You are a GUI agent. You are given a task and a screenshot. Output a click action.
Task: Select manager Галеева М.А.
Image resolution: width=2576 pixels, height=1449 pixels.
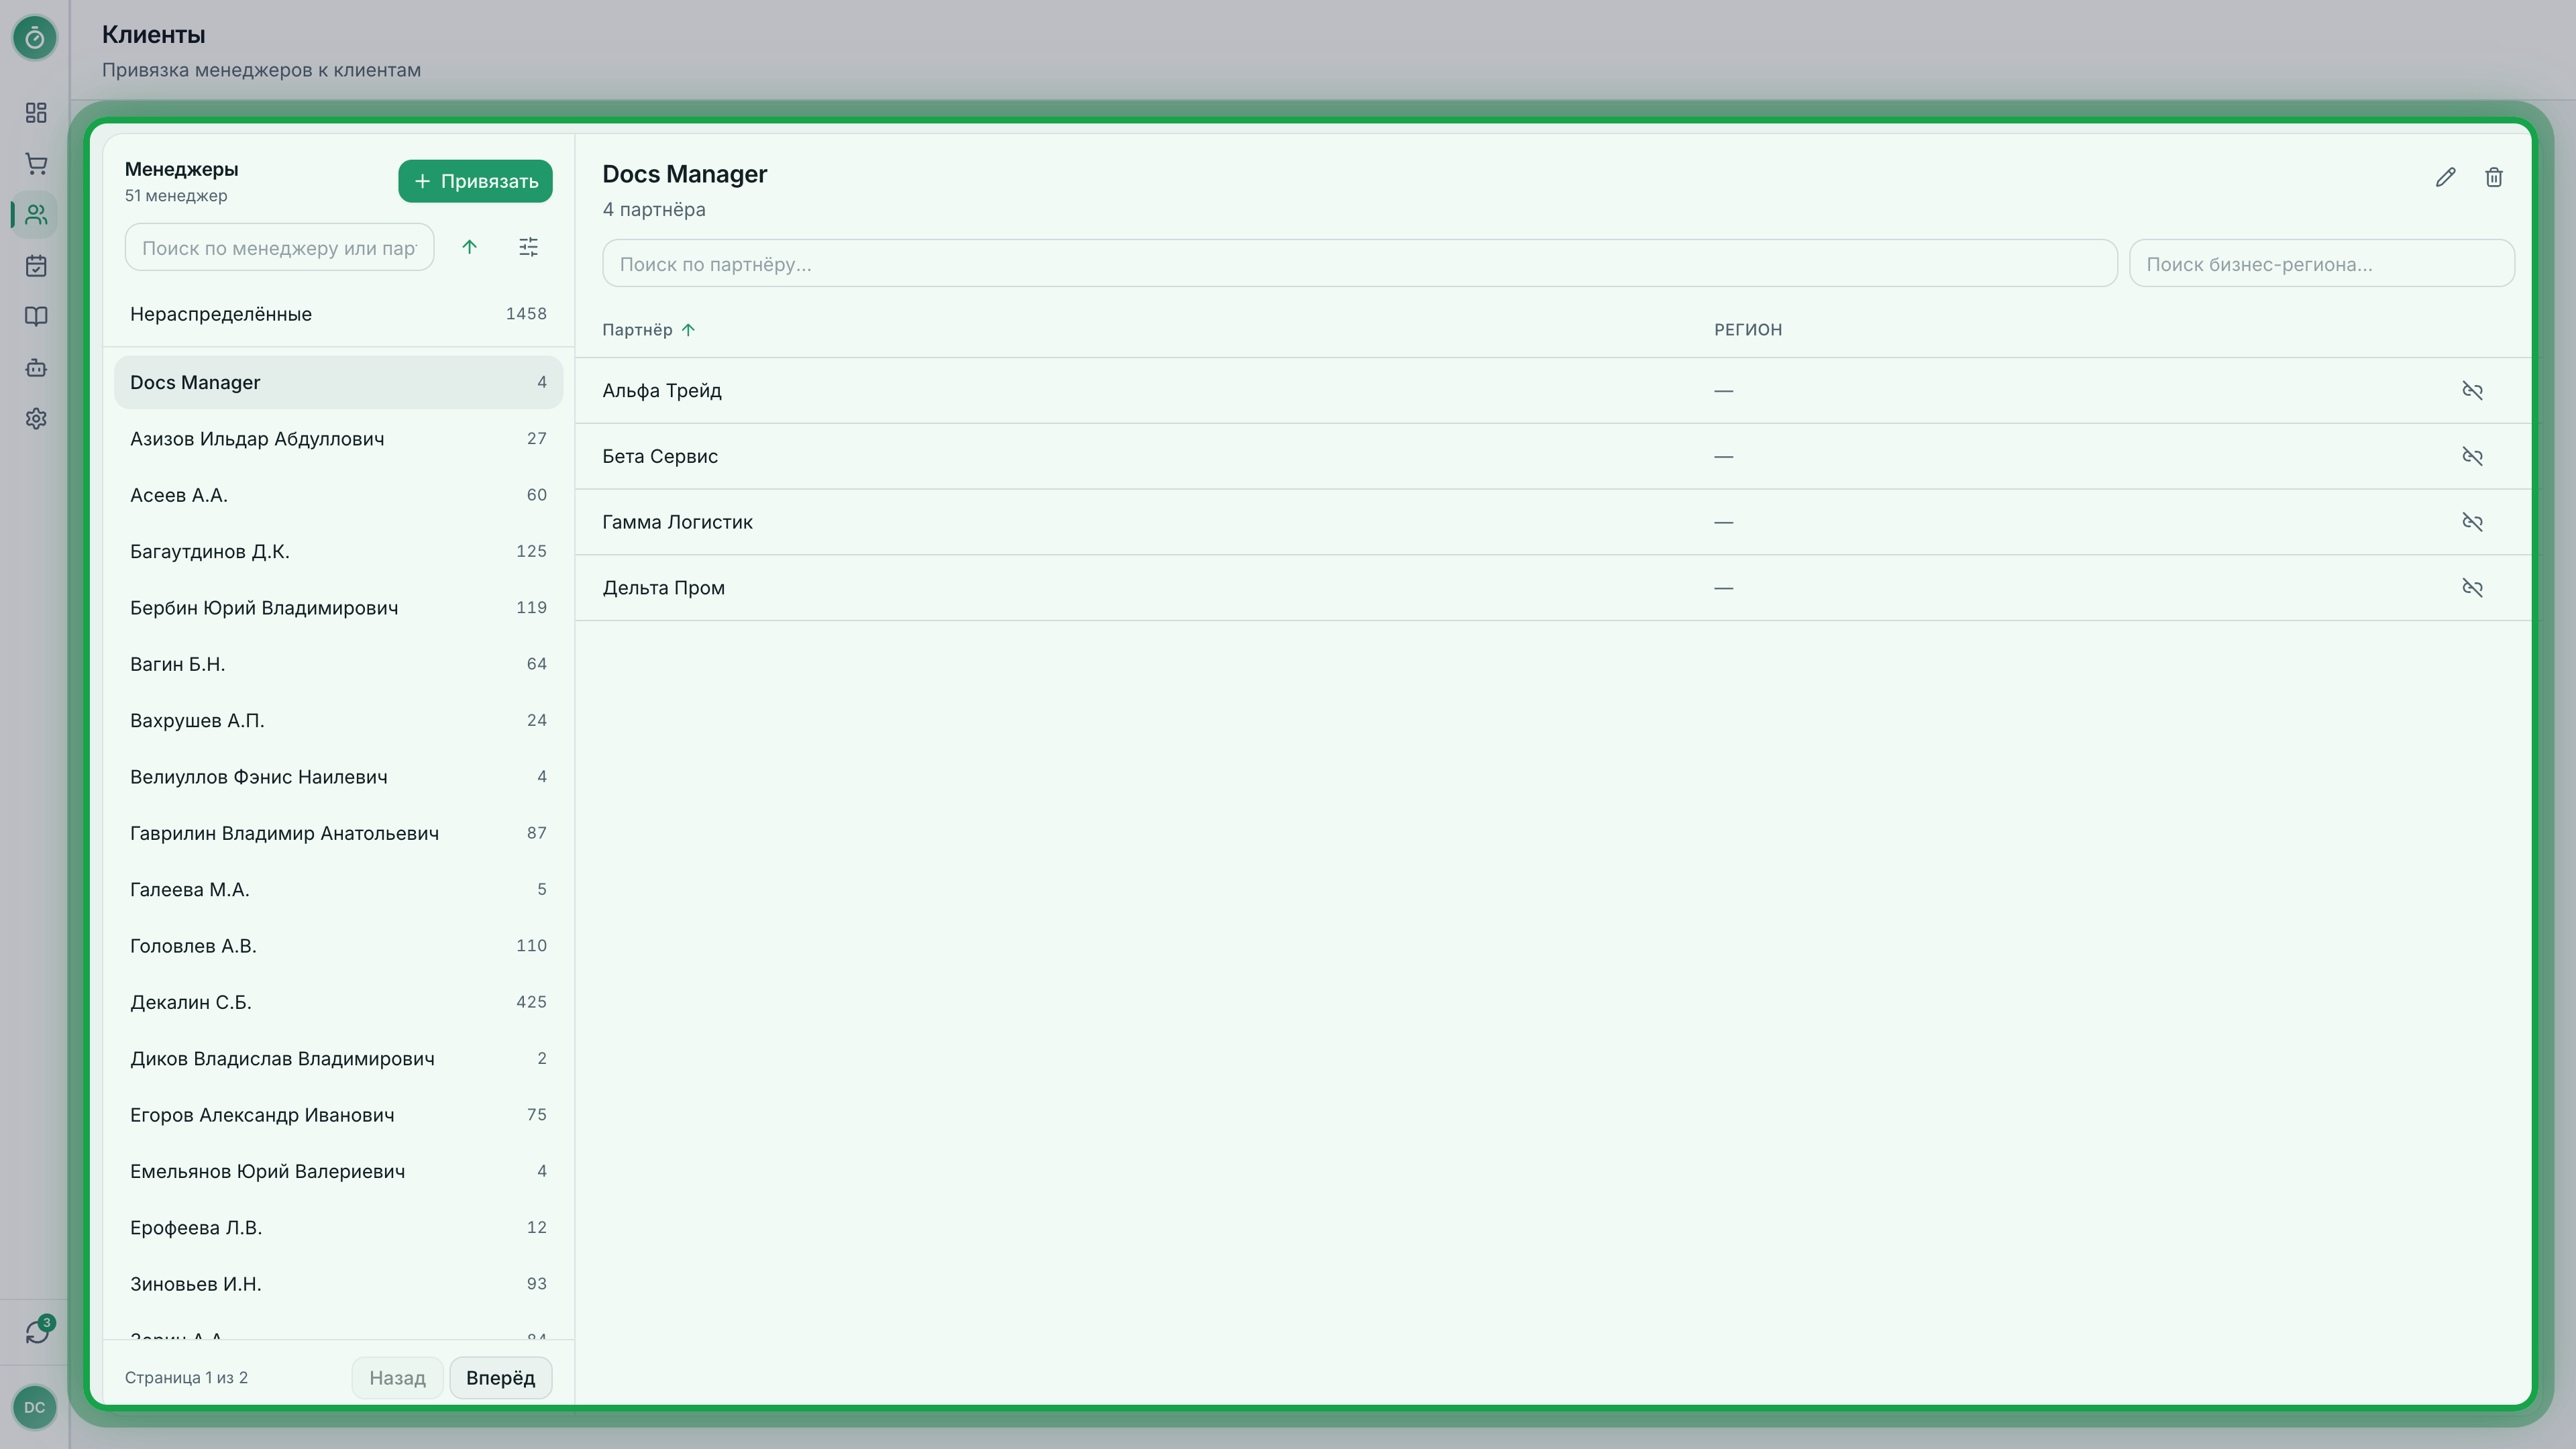pyautogui.click(x=338, y=889)
